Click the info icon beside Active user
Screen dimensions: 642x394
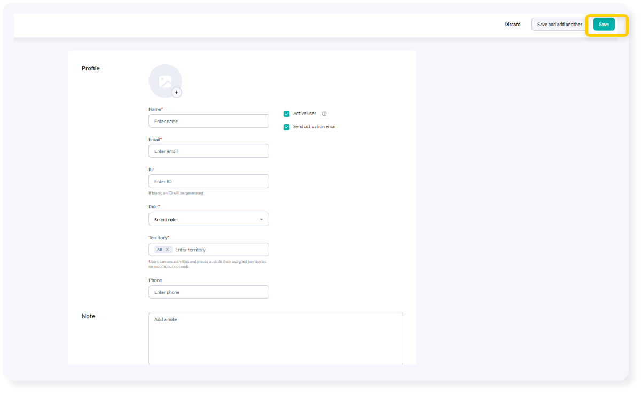(324, 114)
